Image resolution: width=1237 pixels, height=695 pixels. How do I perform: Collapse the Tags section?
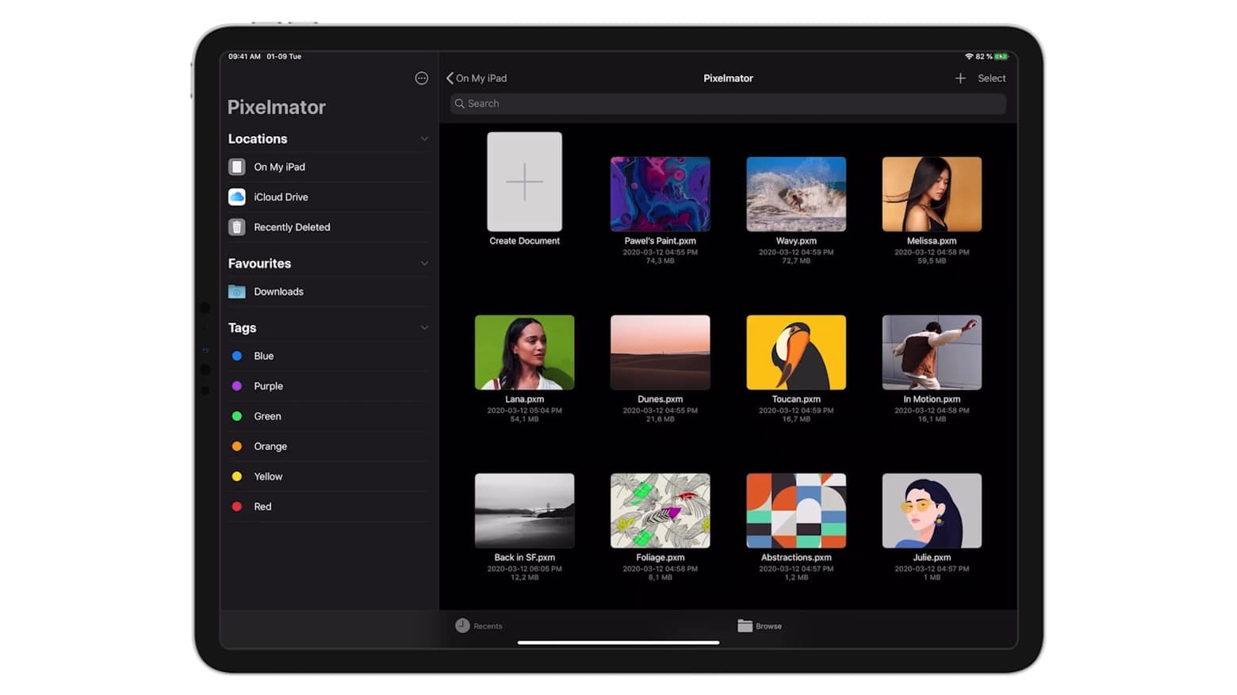[x=425, y=326]
